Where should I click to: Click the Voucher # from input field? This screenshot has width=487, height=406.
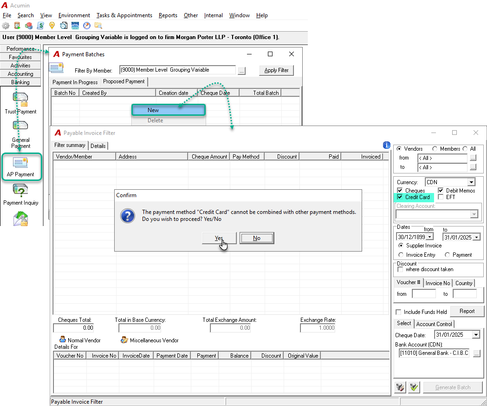coord(424,294)
